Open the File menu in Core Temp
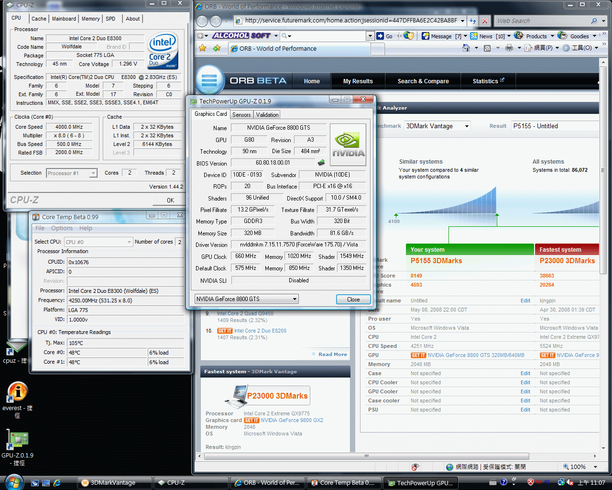Viewport: 612px width, 490px height. click(40, 228)
